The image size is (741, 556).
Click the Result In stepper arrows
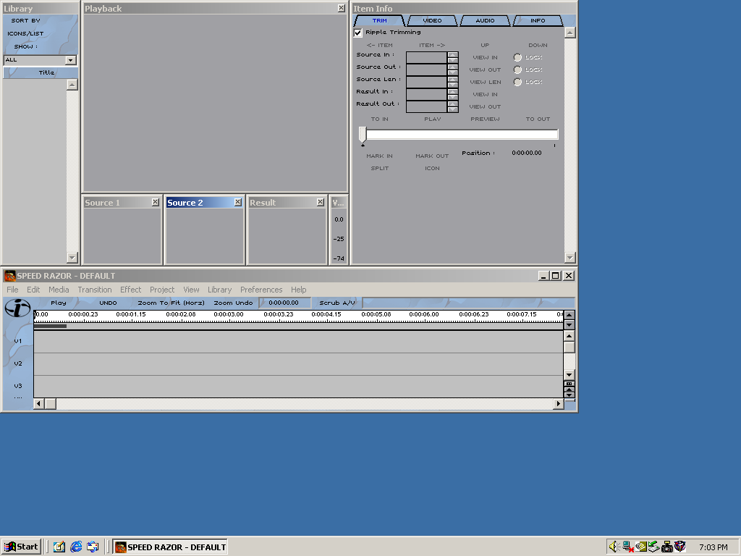[x=453, y=94]
